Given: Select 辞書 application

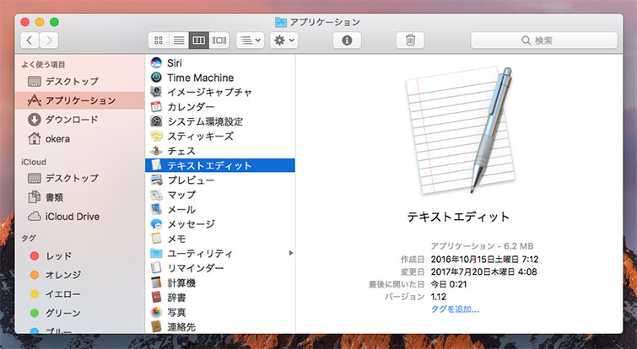Looking at the screenshot, I should click(x=220, y=298).
